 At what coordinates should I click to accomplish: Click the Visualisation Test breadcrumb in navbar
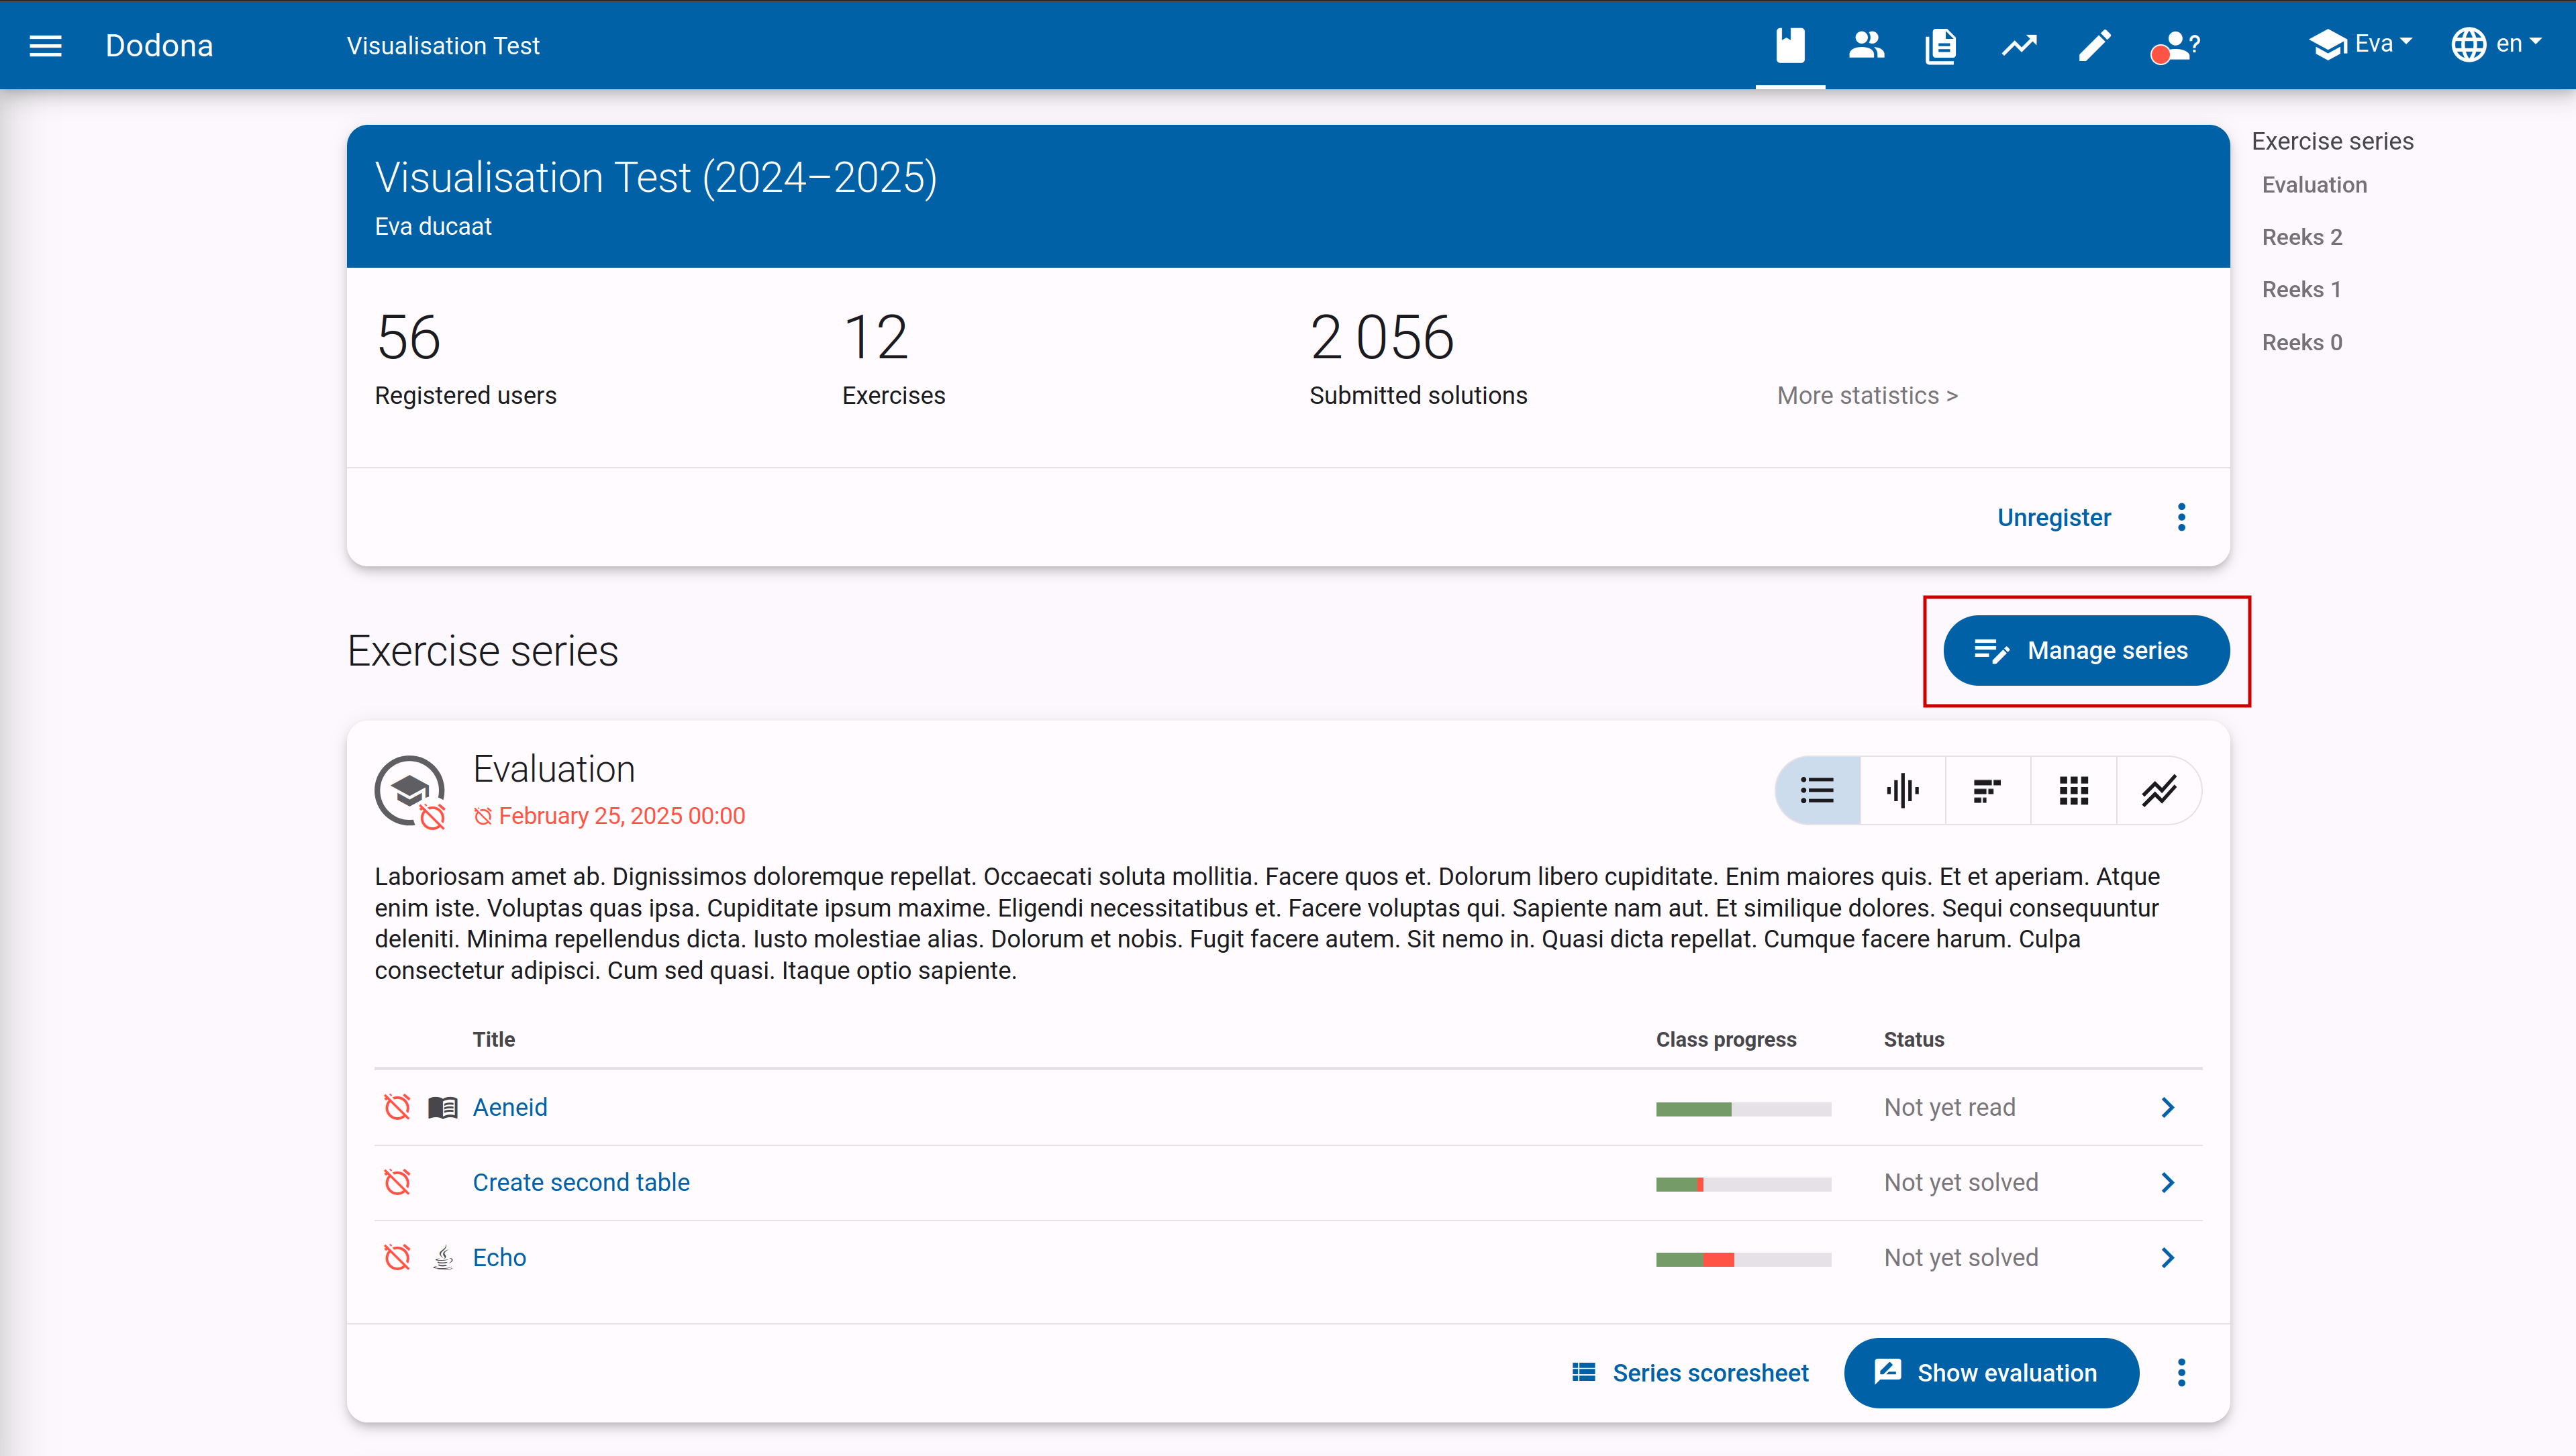coord(443,45)
